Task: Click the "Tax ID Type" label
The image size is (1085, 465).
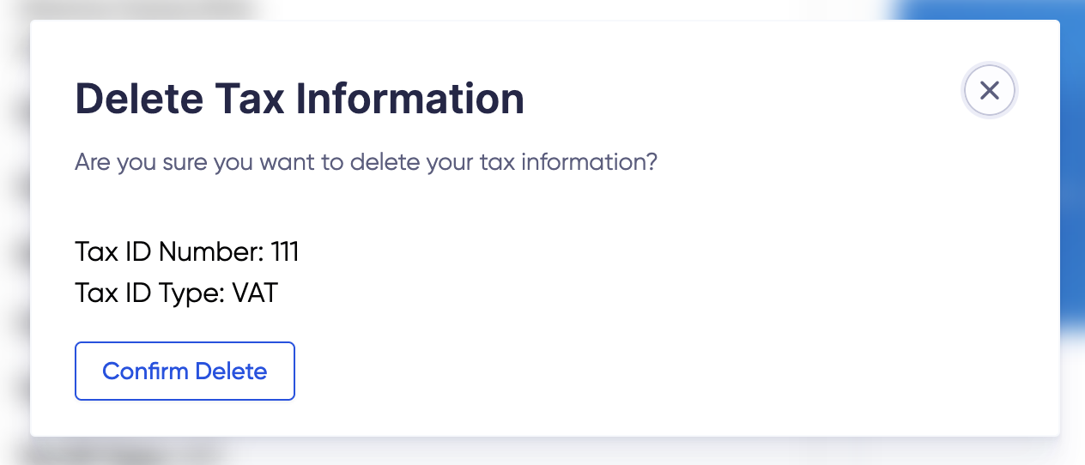Action: click(x=149, y=293)
